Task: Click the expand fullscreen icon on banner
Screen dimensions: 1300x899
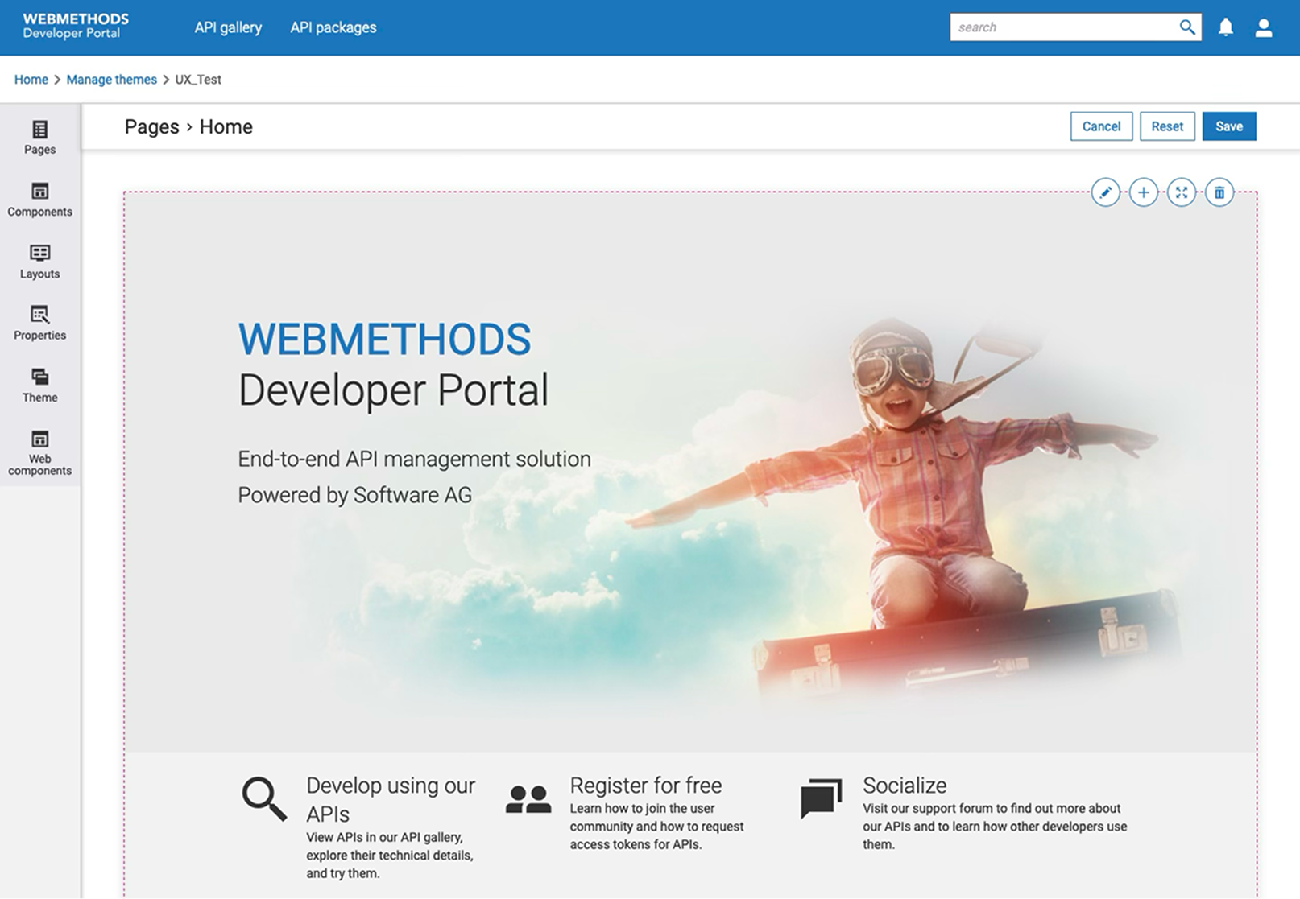Action: pyautogui.click(x=1182, y=192)
